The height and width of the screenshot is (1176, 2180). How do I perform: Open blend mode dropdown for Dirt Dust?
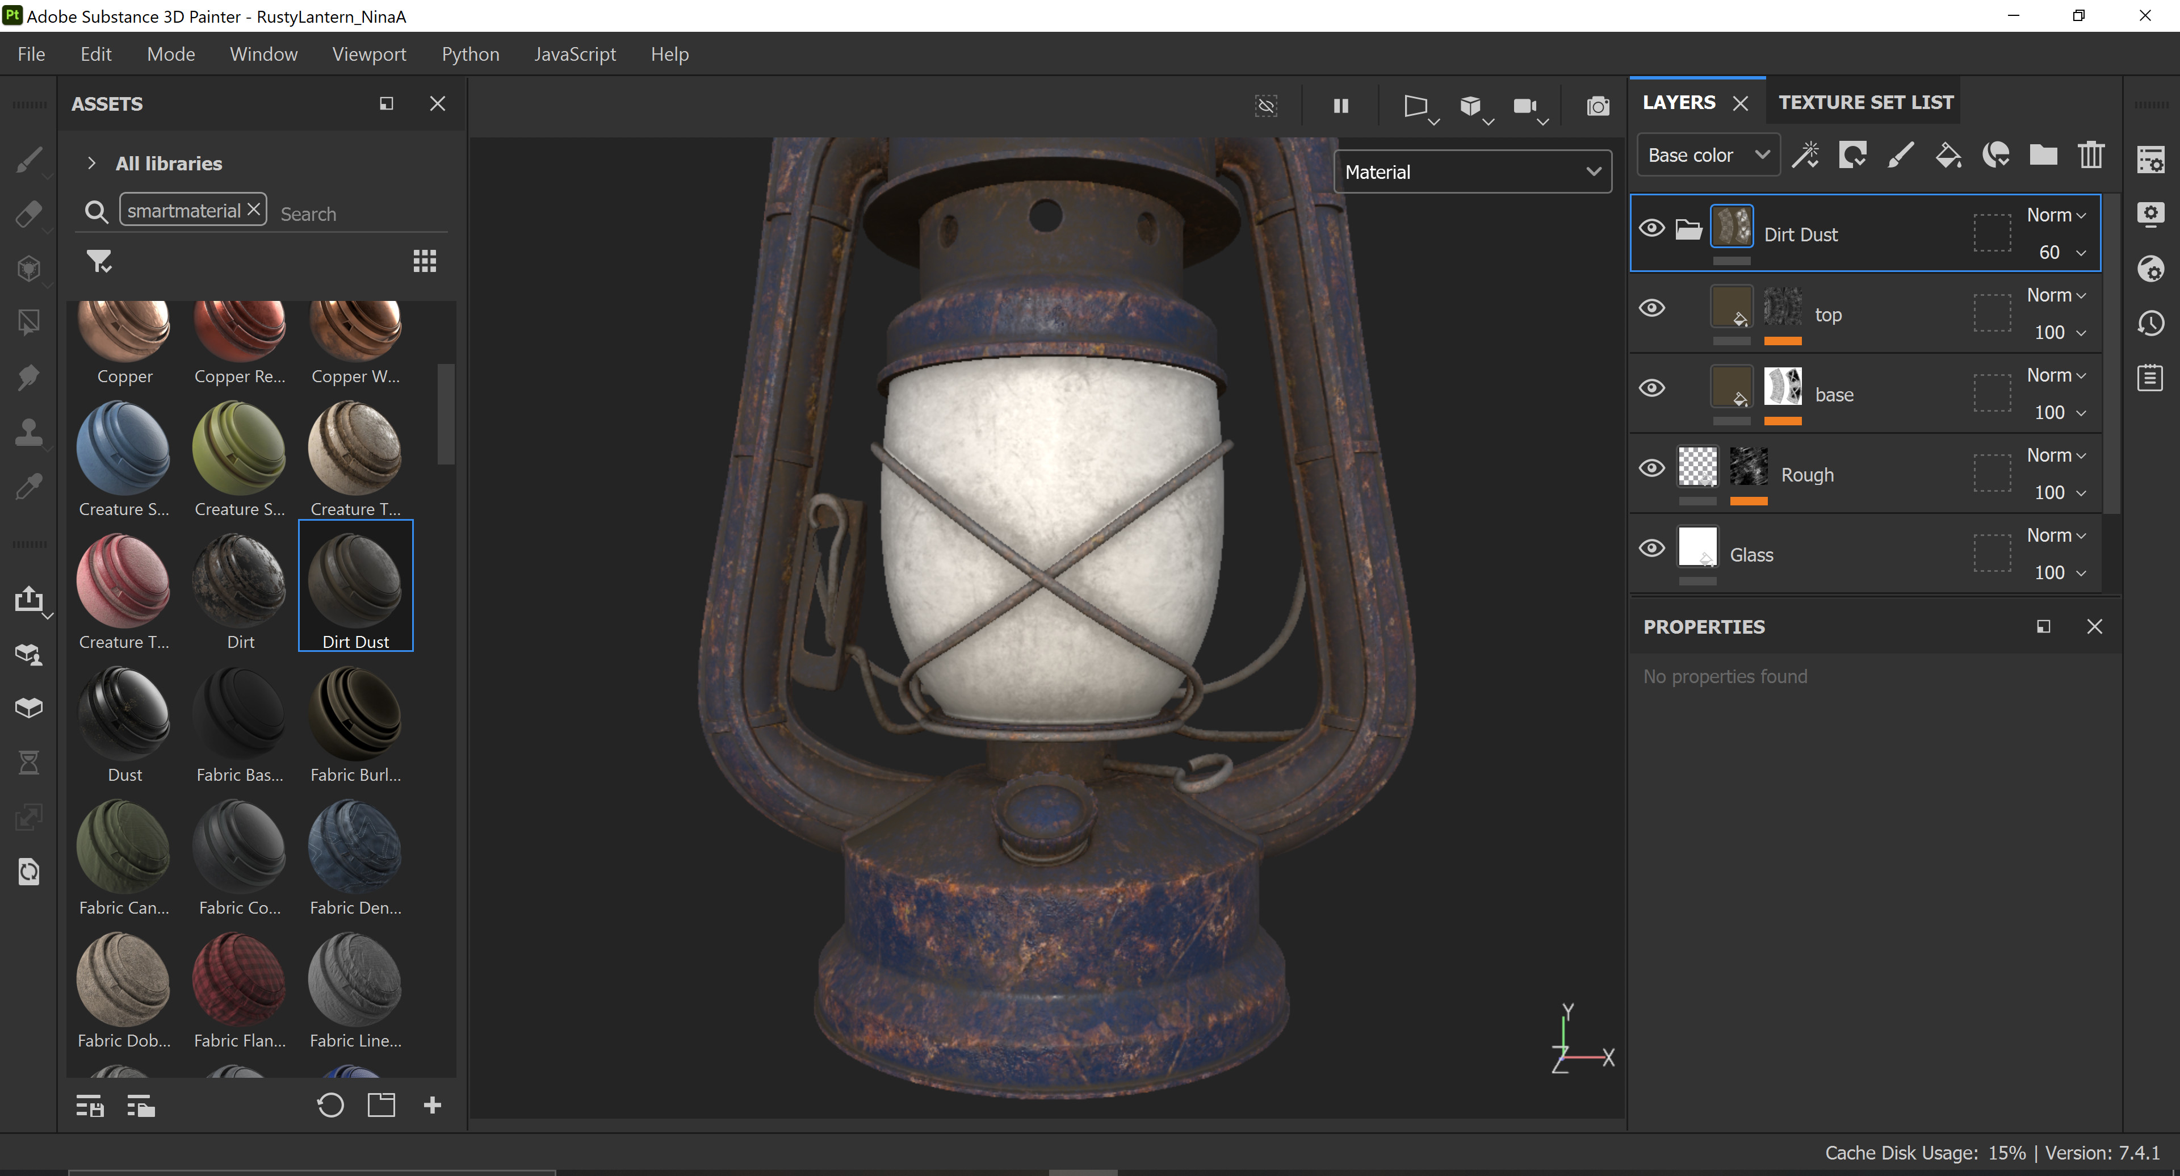click(2056, 215)
